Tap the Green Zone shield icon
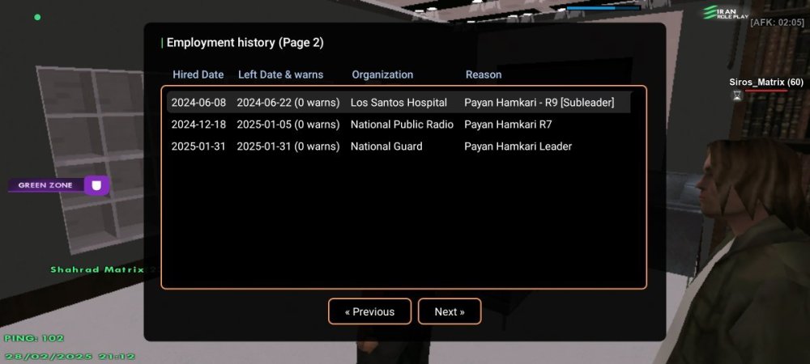810x364 pixels. [97, 186]
